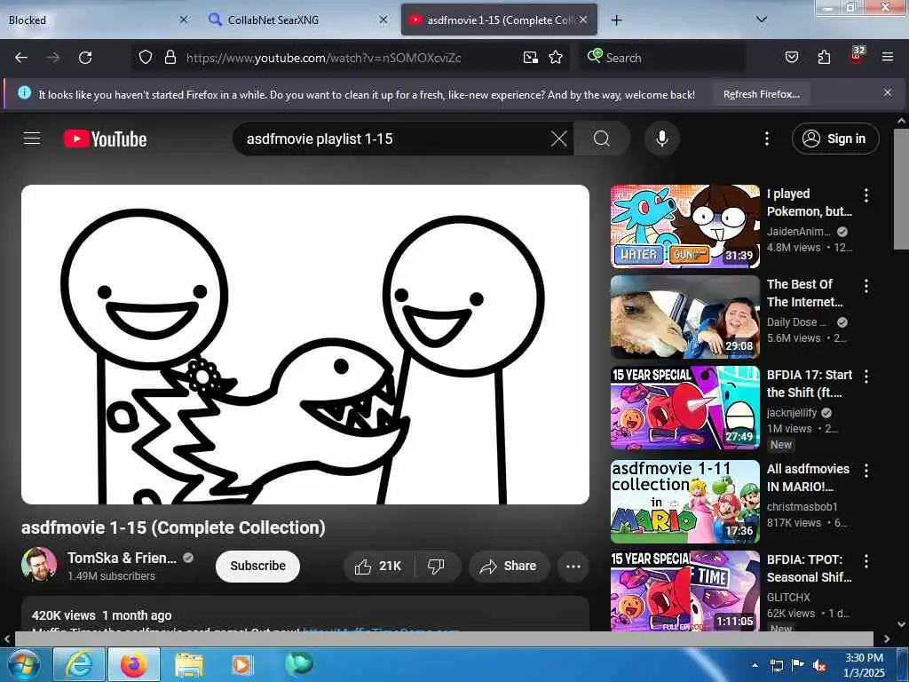The image size is (909, 682).
Task: Focus the Firefox Search field
Action: (661, 58)
